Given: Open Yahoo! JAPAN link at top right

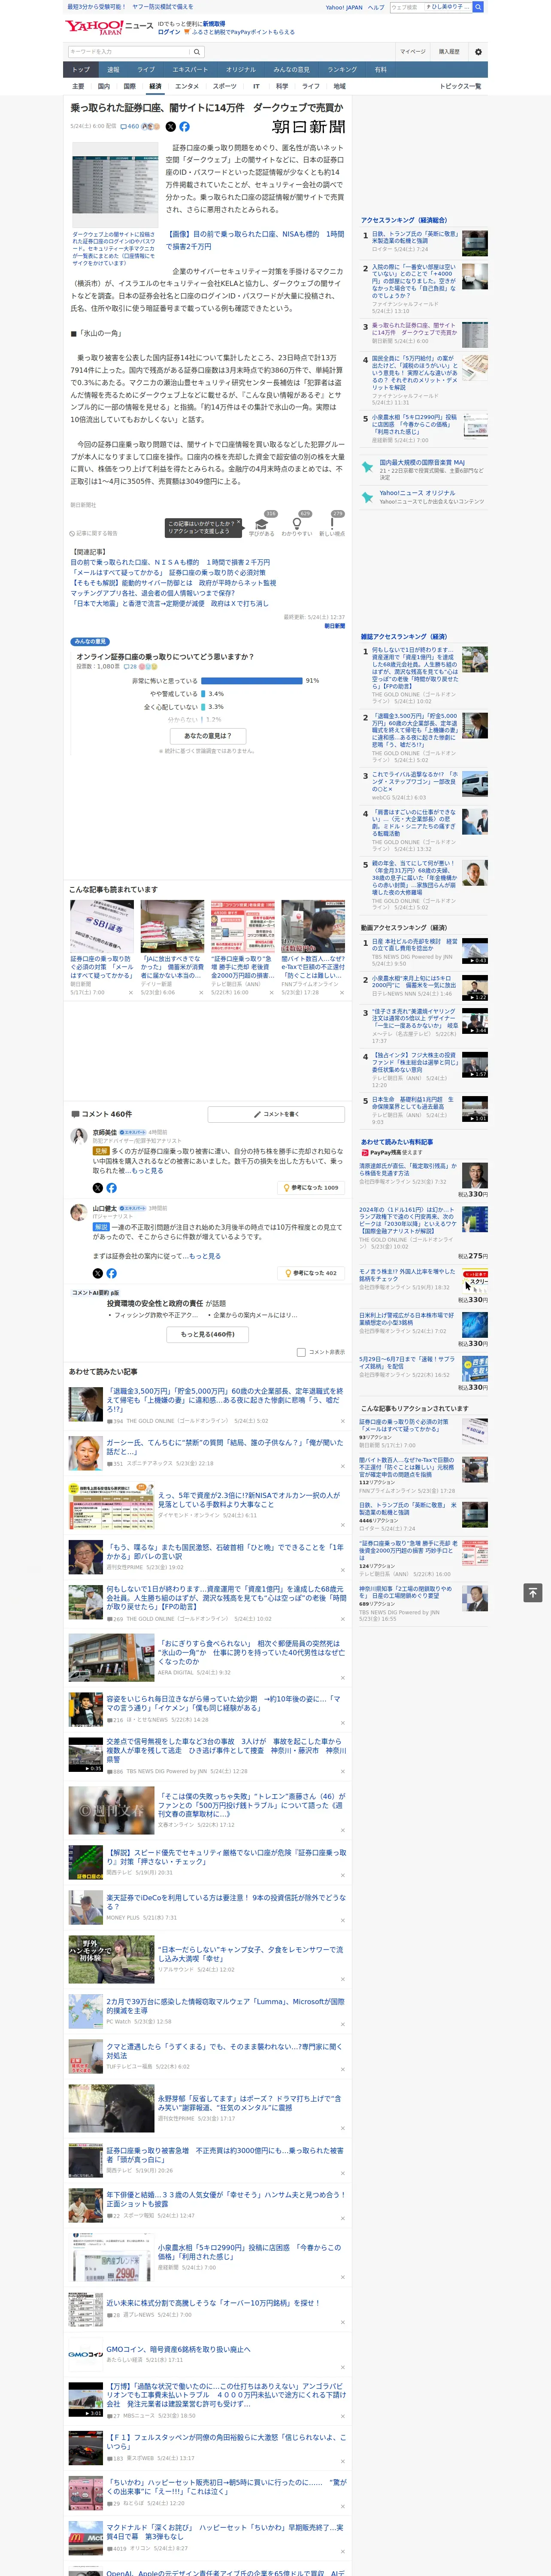Looking at the screenshot, I should [x=344, y=7].
